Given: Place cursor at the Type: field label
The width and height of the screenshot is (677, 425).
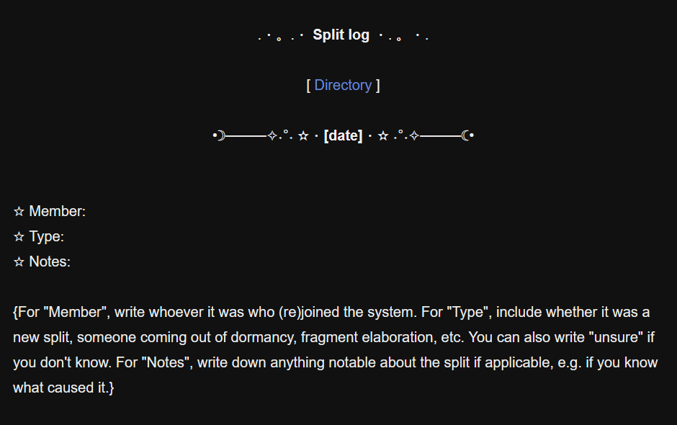Looking at the screenshot, I should 46,237.
